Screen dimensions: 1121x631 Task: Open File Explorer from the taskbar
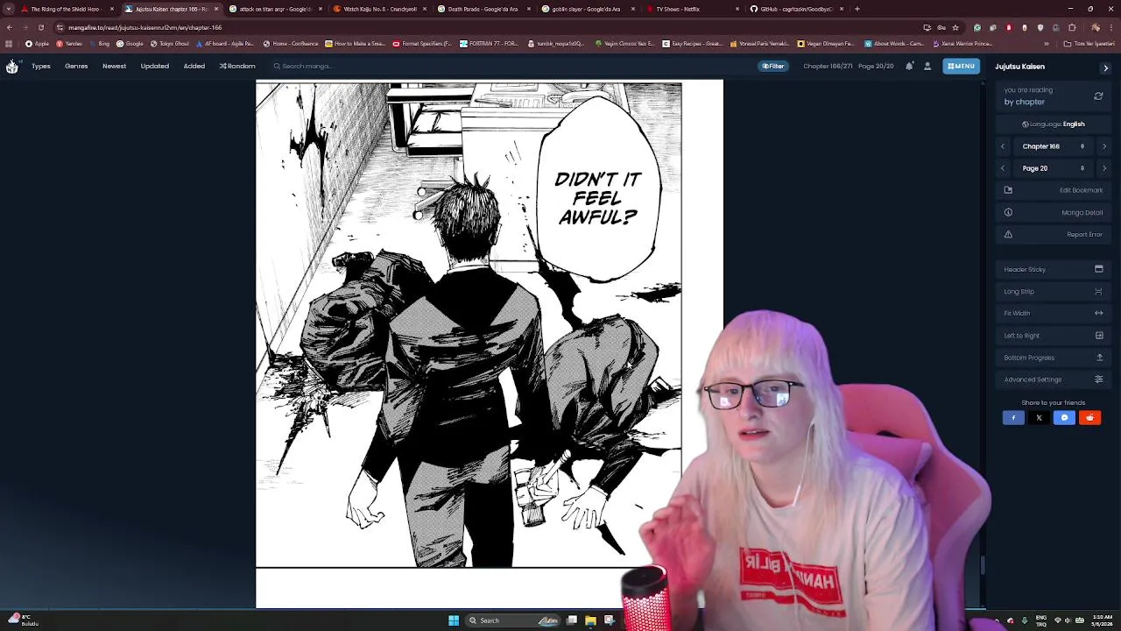tap(590, 620)
